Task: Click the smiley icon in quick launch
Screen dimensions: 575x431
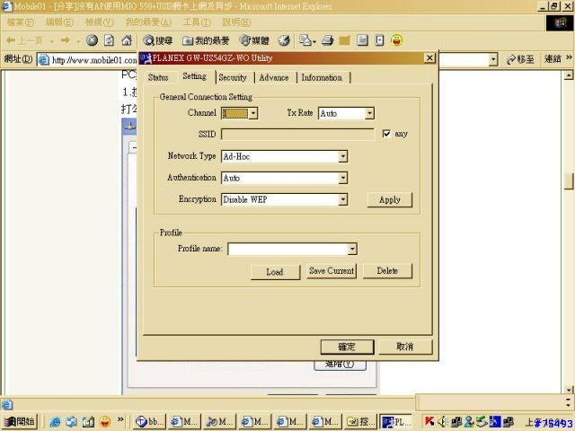Action: 105,422
